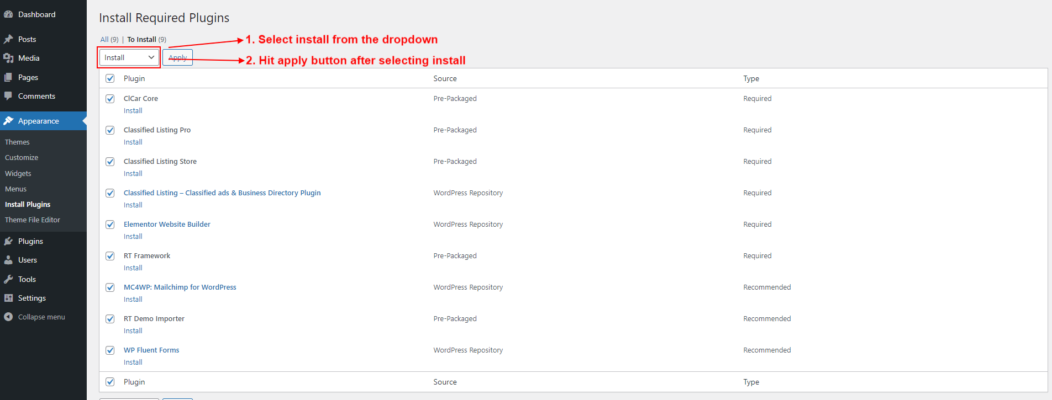Click the Install Required Plugins page heading
Image resolution: width=1052 pixels, height=400 pixels.
(x=164, y=18)
